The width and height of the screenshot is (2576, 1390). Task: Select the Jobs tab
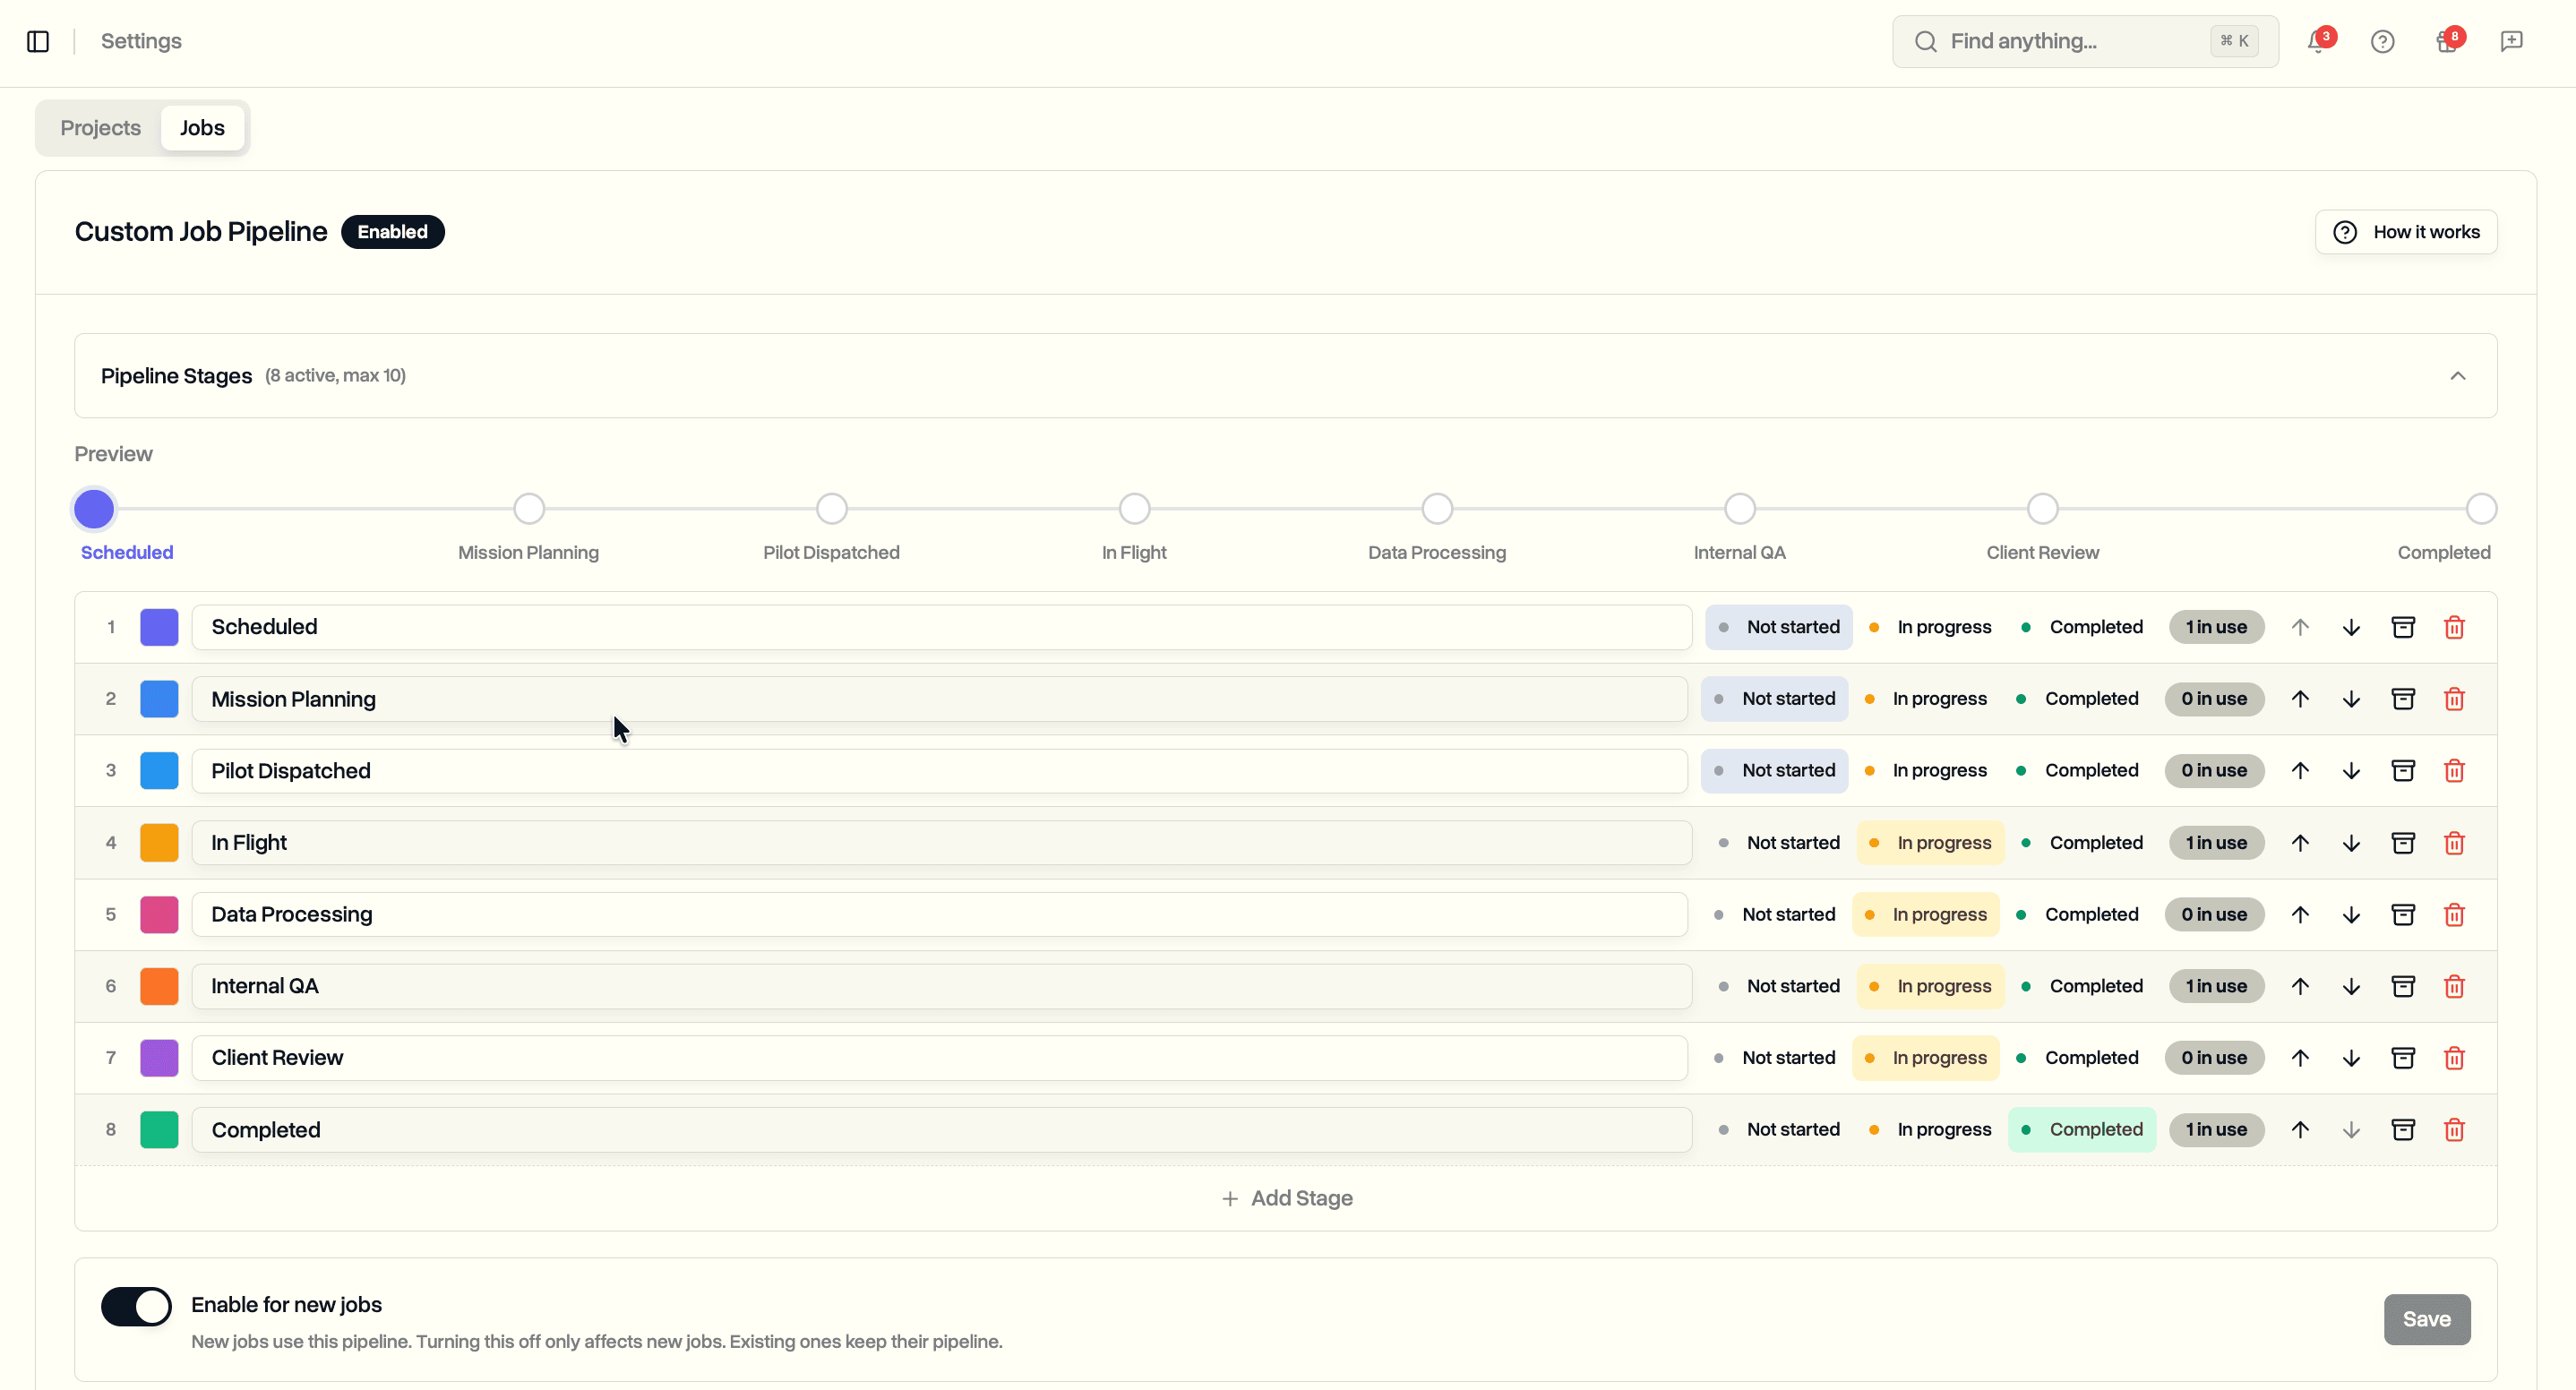coord(202,127)
